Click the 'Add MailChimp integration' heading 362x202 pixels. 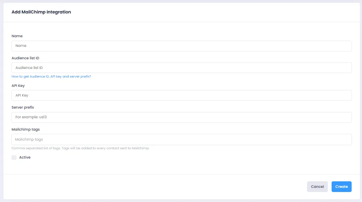point(41,12)
